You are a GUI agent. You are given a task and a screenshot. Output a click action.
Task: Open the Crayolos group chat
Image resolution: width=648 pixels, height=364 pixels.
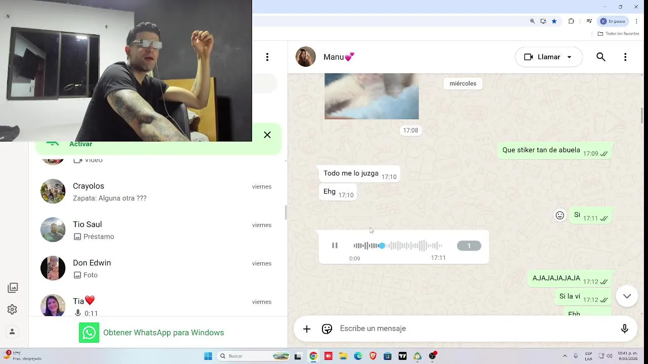[x=157, y=192]
